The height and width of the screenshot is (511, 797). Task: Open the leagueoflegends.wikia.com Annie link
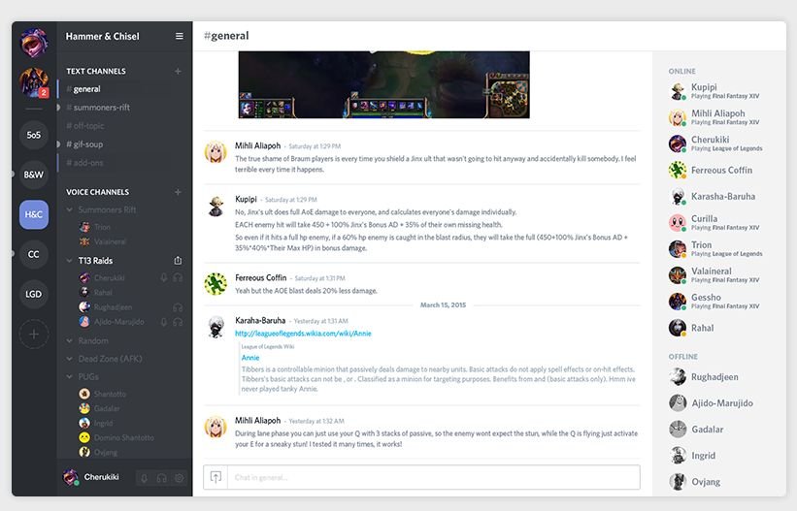point(303,334)
